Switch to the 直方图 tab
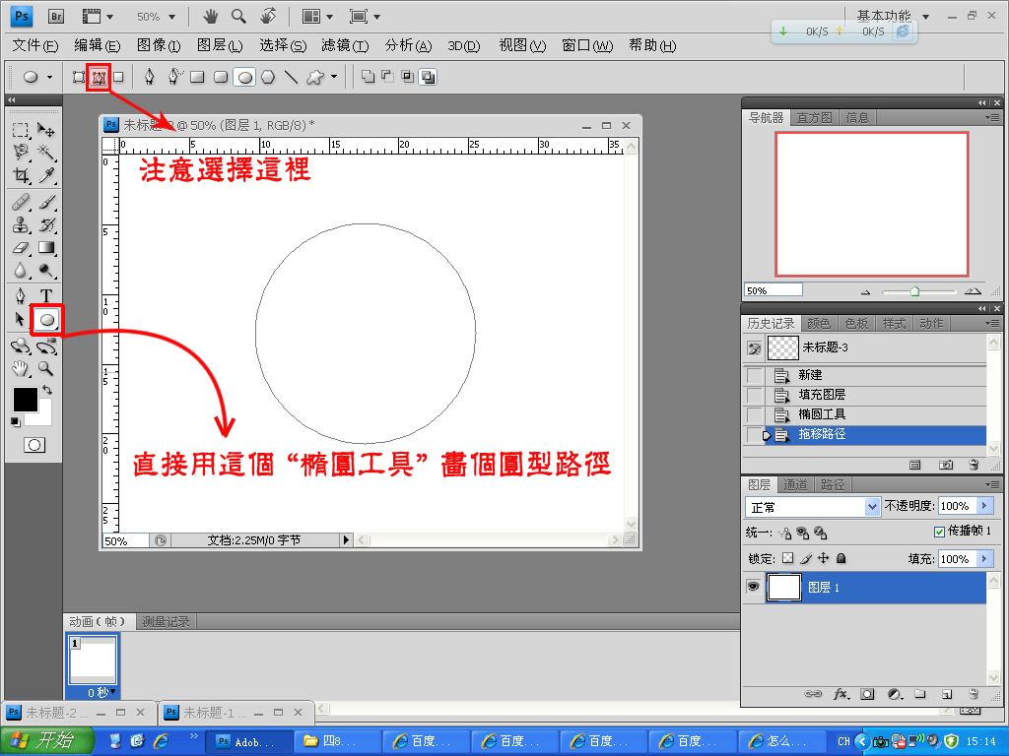This screenshot has height=756, width=1009. pyautogui.click(x=814, y=118)
